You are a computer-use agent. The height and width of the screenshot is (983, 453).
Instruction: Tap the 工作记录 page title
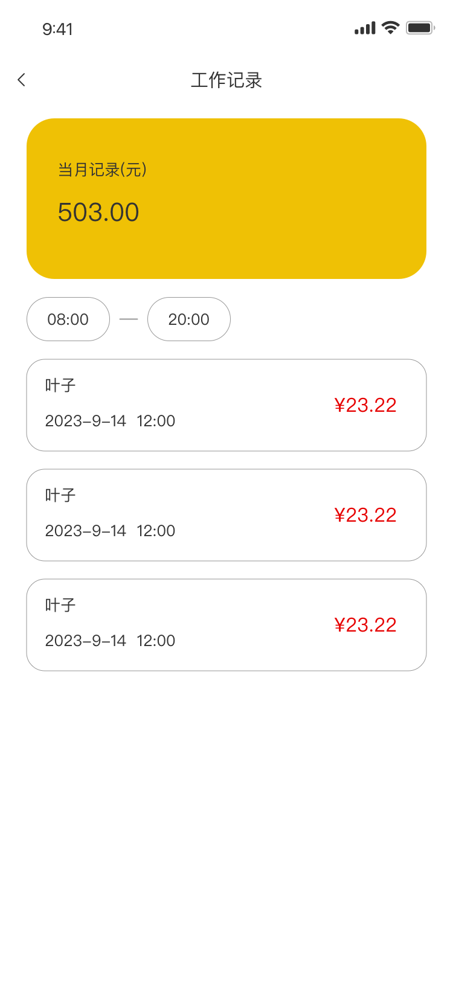coord(226,80)
